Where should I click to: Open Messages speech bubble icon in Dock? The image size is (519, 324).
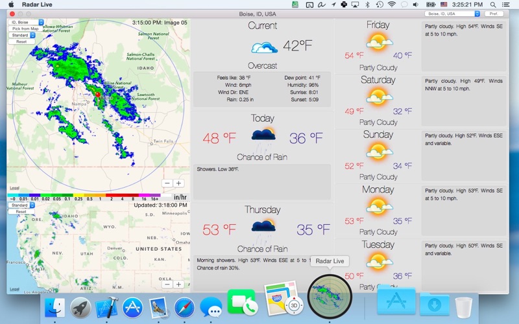tap(211, 308)
